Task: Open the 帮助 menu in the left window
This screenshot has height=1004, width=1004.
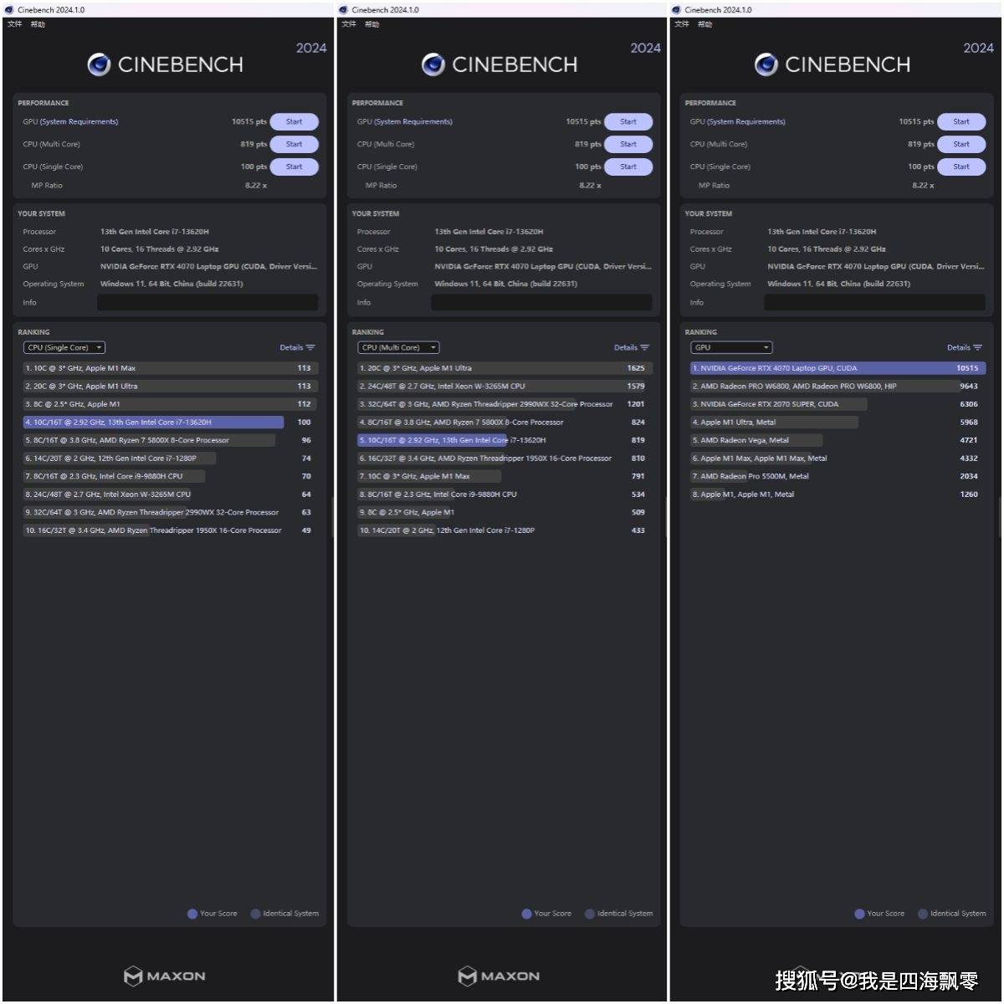Action: [38, 24]
